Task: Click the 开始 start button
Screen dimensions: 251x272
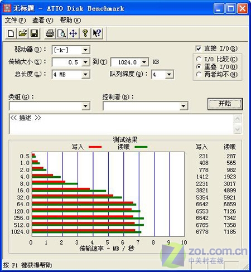Action: pos(225,104)
